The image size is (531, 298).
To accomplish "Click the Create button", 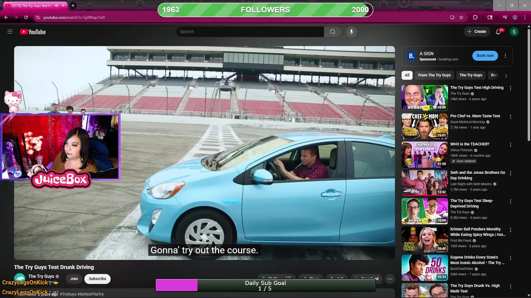I will click(476, 31).
